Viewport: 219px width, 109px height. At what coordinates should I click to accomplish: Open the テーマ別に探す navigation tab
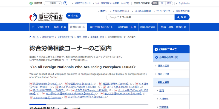tap(41, 27)
